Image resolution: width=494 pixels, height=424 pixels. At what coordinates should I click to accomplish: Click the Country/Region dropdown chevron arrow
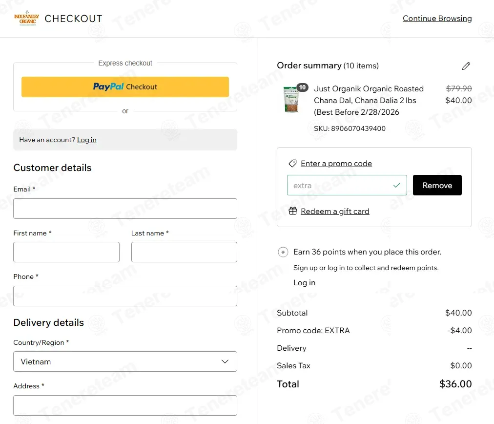(x=225, y=361)
